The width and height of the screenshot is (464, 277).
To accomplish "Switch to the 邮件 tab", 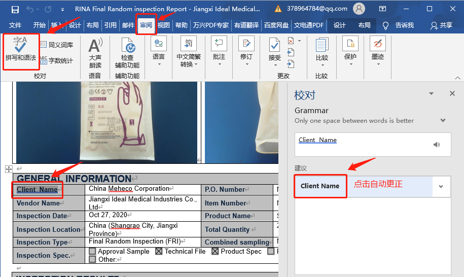I will [128, 25].
